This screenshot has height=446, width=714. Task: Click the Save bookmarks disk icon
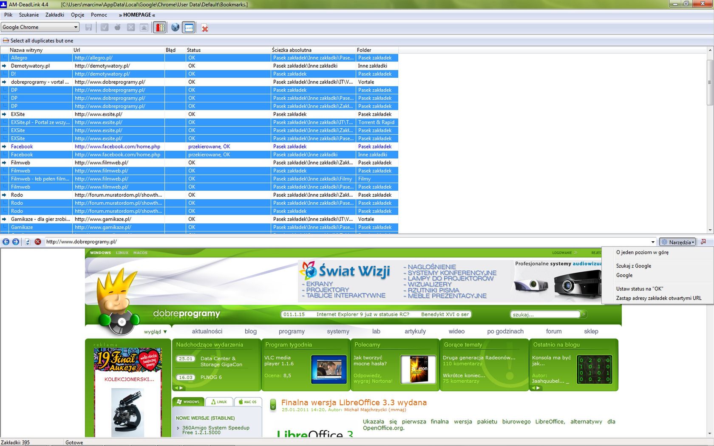point(88,28)
